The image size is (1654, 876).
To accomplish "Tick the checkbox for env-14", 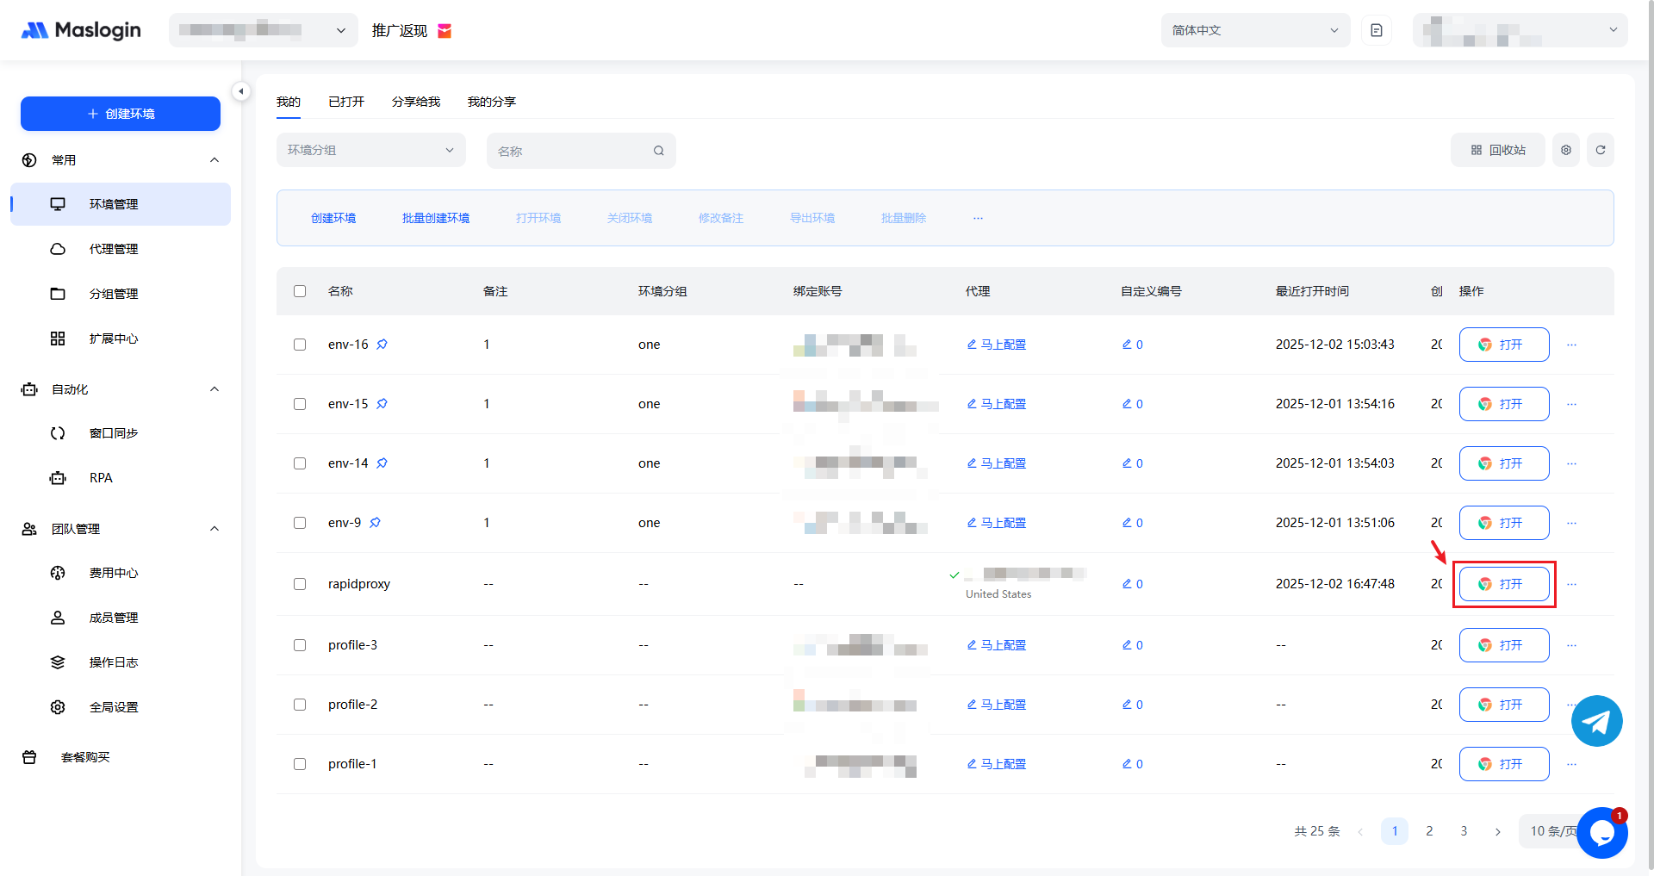I will click(x=300, y=463).
